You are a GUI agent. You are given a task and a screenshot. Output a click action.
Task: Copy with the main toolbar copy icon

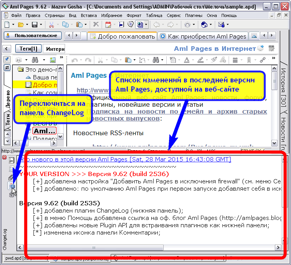click(65, 24)
